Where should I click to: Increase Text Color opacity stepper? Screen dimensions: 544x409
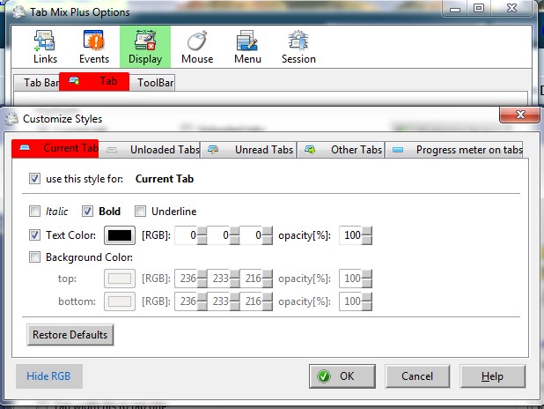point(367,231)
